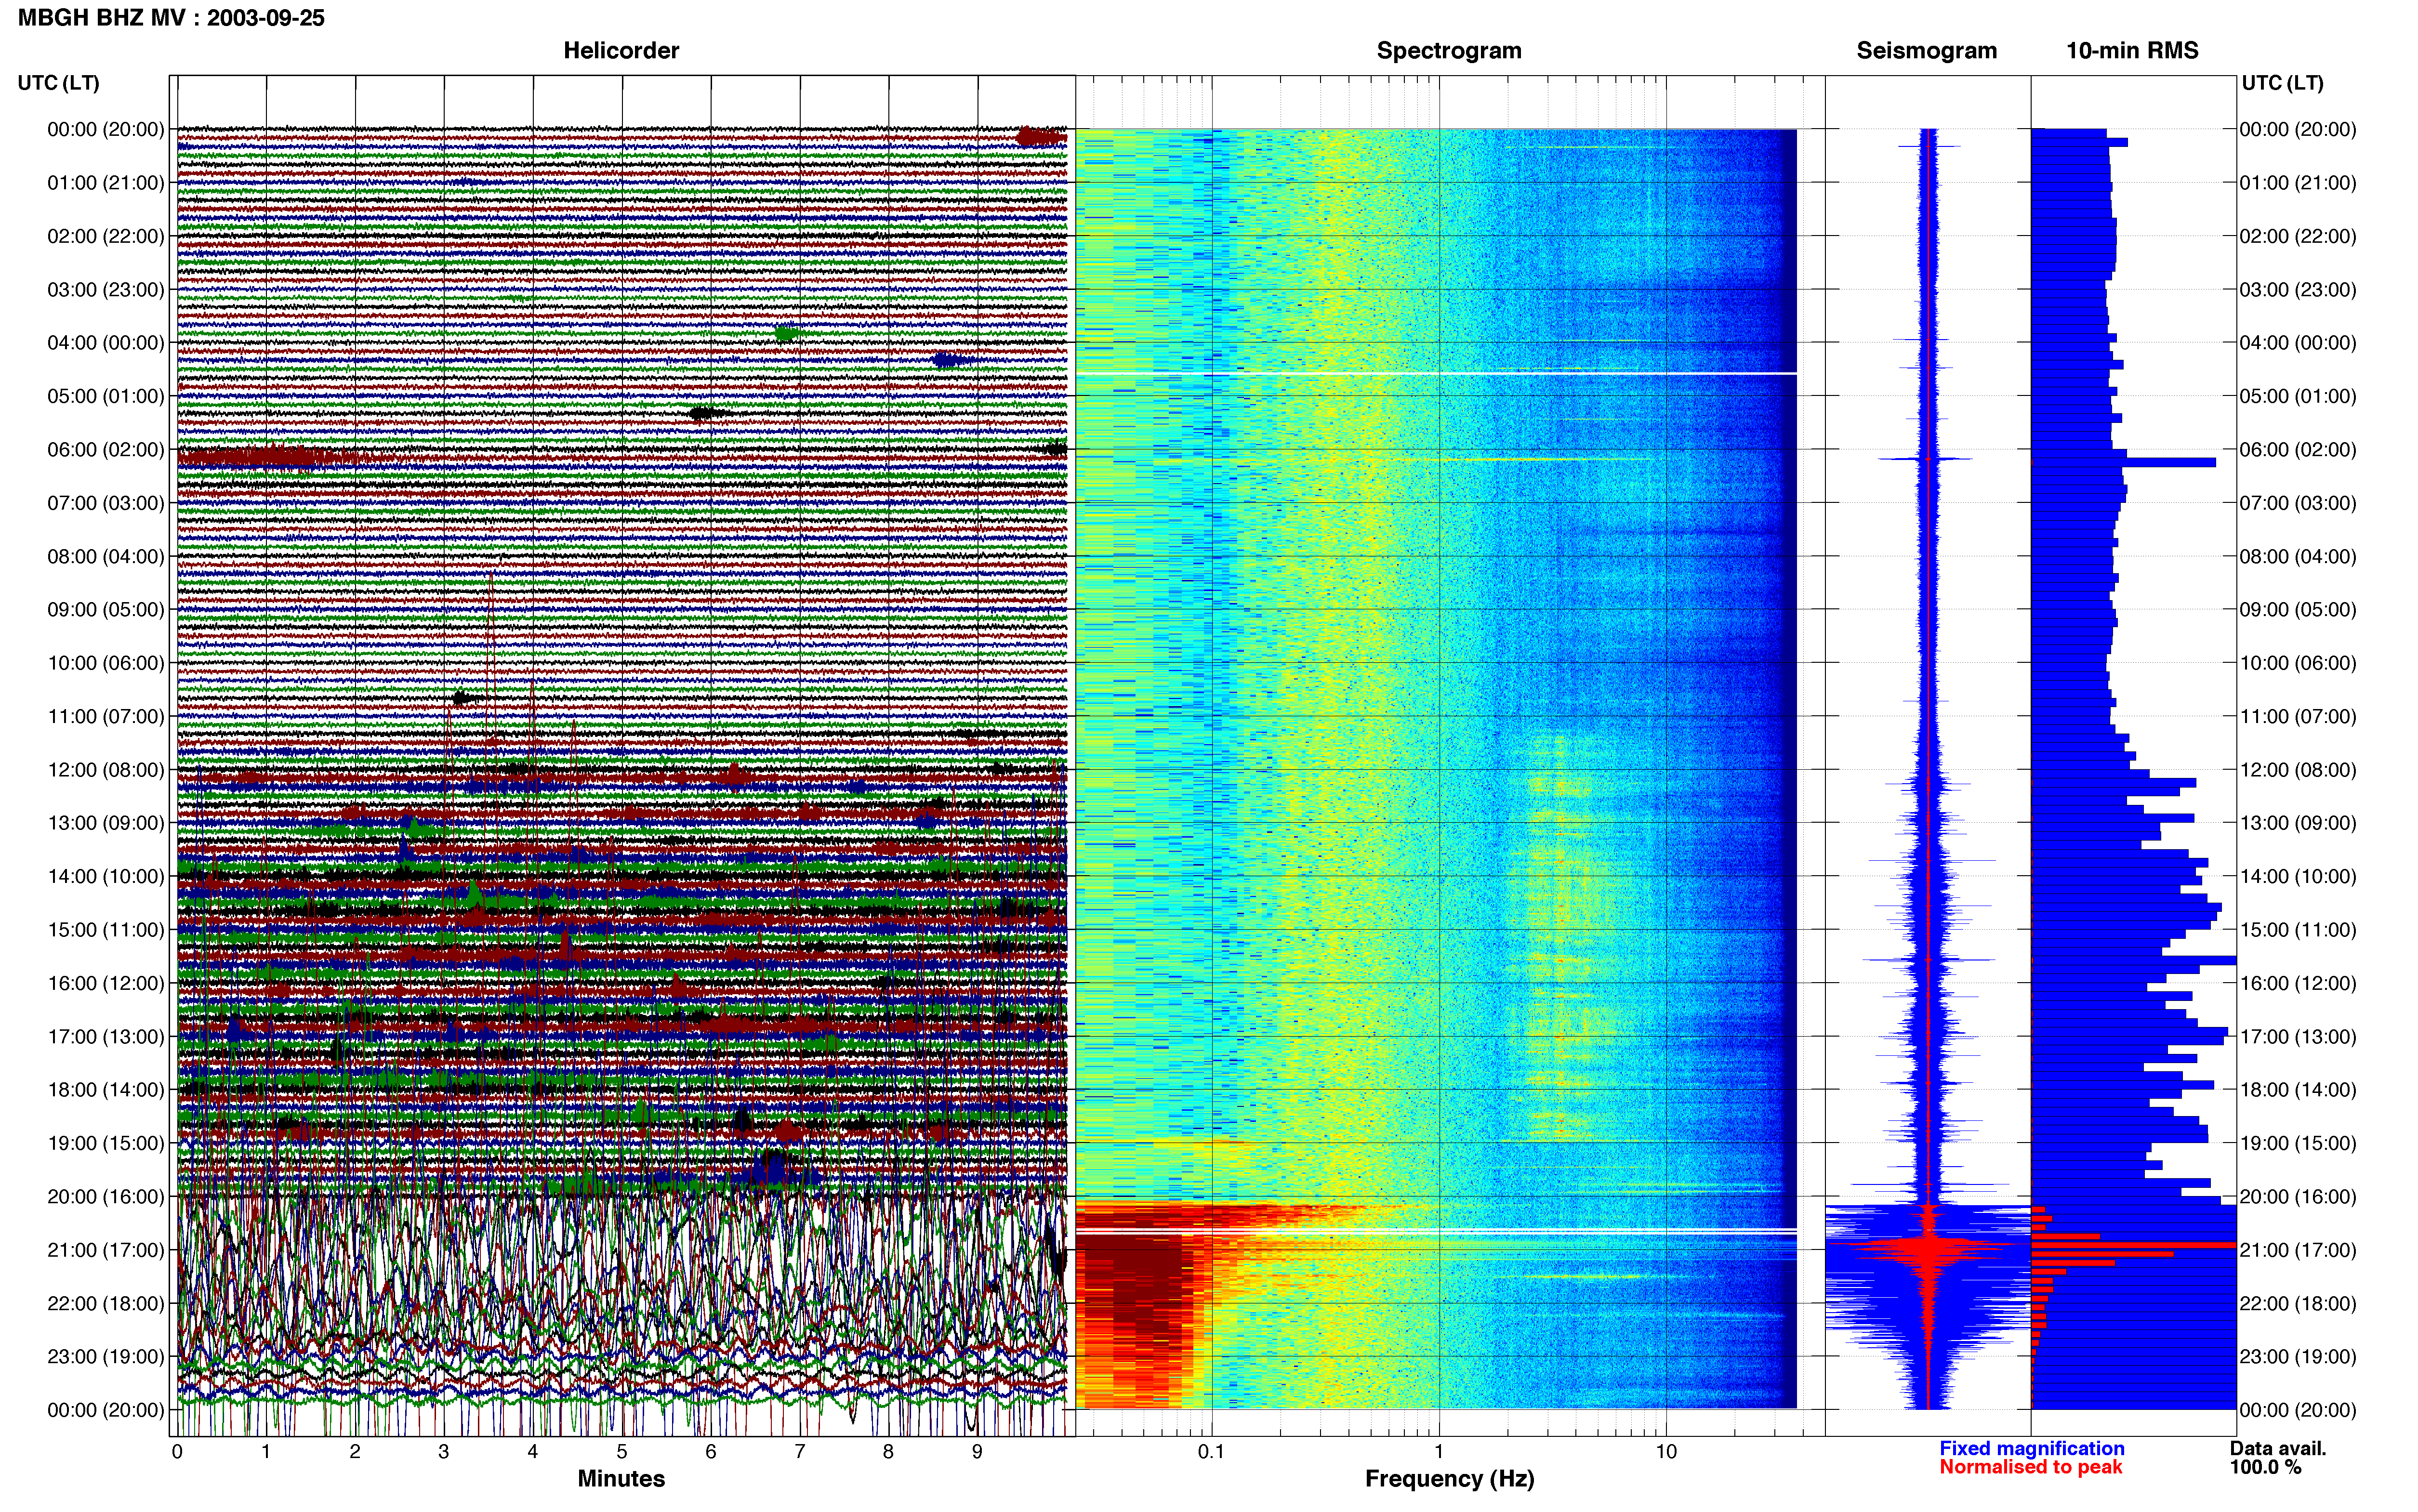2418x1512 pixels.
Task: Click left time label 10:00 (06:00)
Action: pos(106,663)
